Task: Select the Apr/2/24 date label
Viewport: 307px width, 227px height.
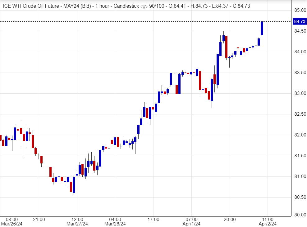Action: 268,224
